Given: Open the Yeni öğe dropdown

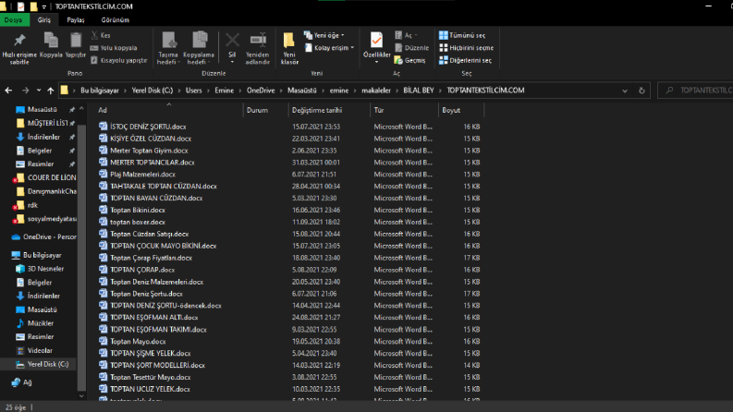Looking at the screenshot, I should [324, 35].
